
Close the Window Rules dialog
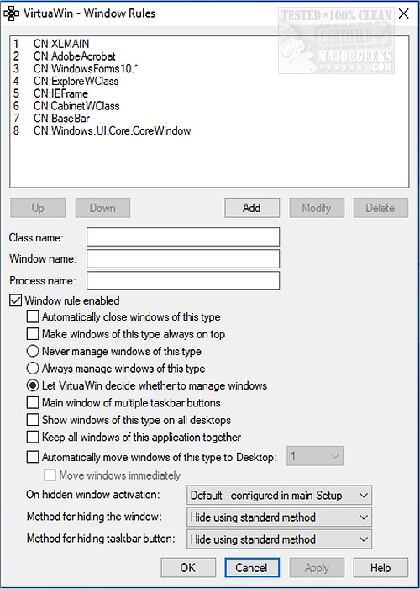point(403,14)
